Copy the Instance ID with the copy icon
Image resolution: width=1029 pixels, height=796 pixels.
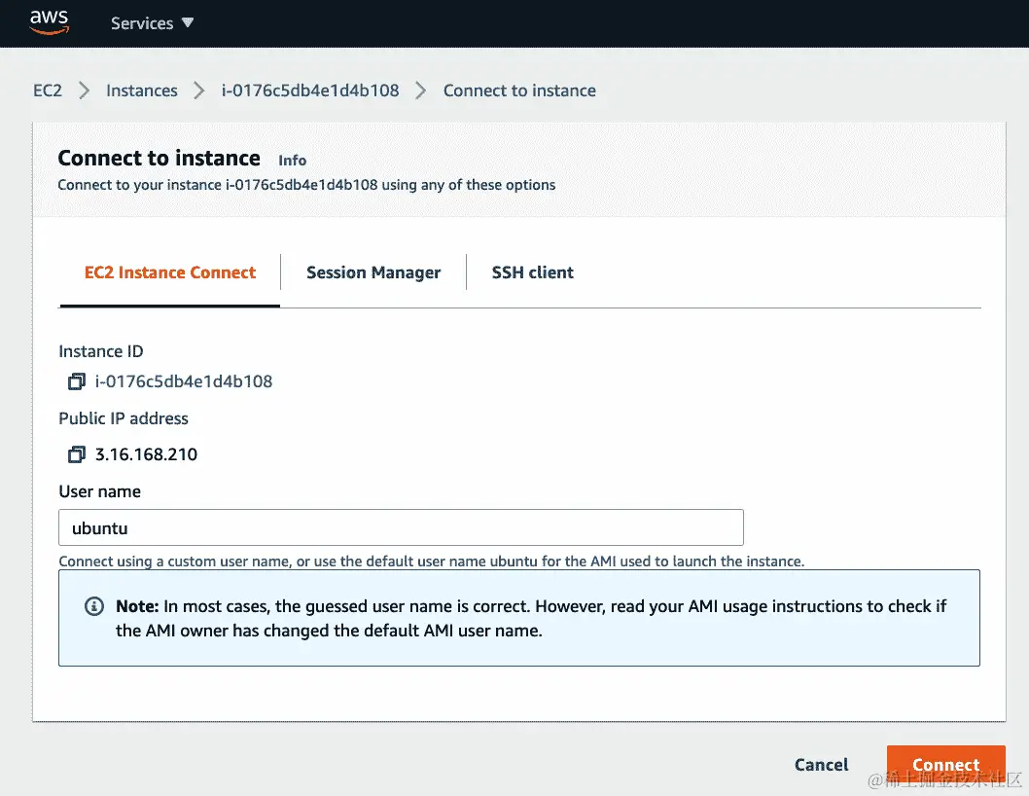pyautogui.click(x=77, y=381)
